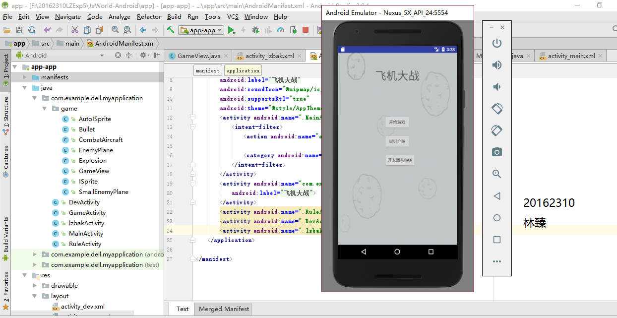Tap the 开始游戏 button in emulator
The image size is (617, 318).
click(397, 122)
